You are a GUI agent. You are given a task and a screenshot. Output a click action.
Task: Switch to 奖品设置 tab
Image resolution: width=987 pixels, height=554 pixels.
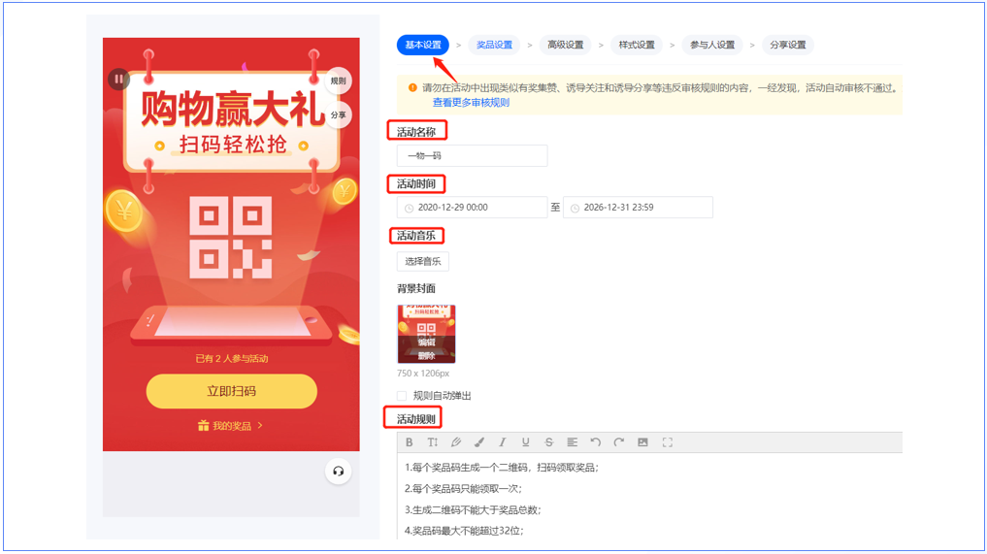point(494,45)
